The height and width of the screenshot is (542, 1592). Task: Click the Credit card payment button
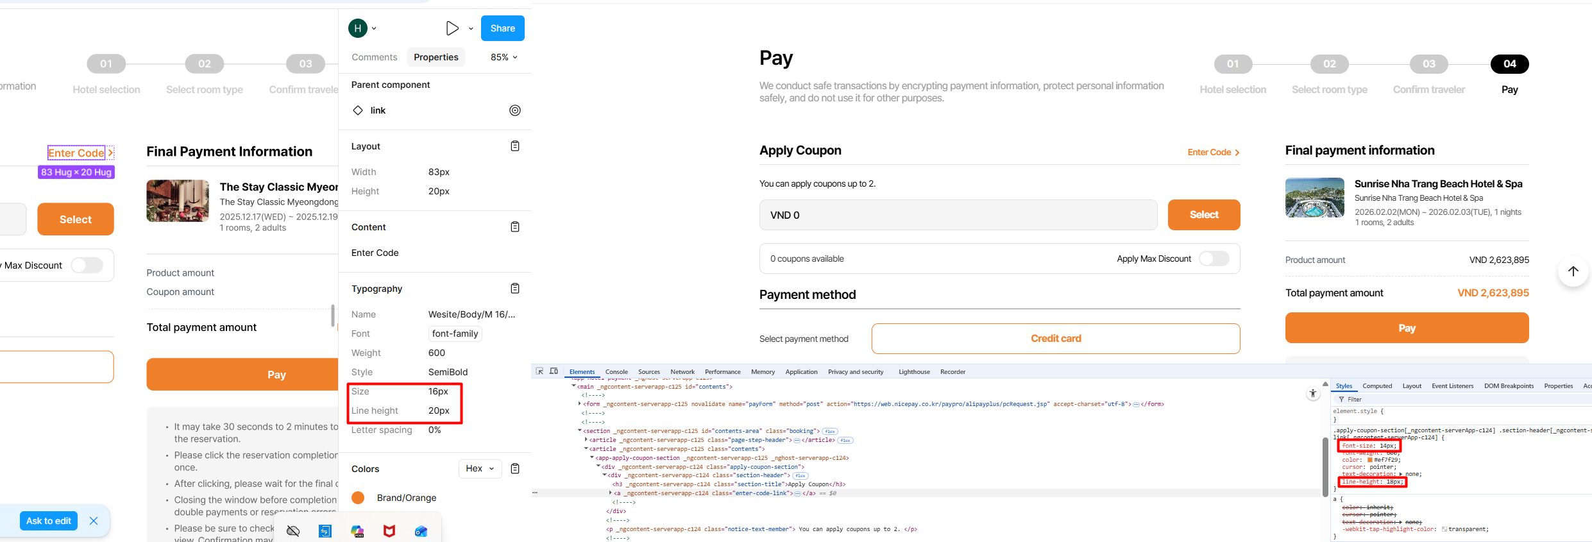[1055, 339]
